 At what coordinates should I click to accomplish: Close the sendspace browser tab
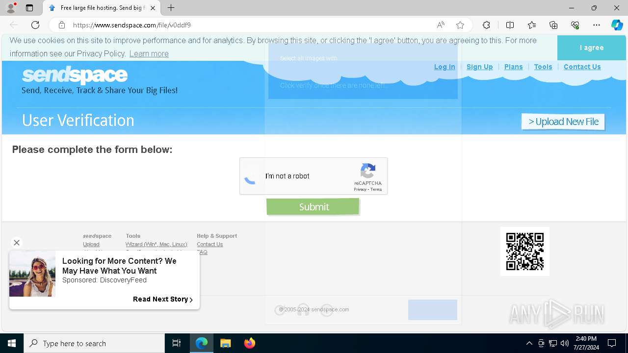coord(153,8)
